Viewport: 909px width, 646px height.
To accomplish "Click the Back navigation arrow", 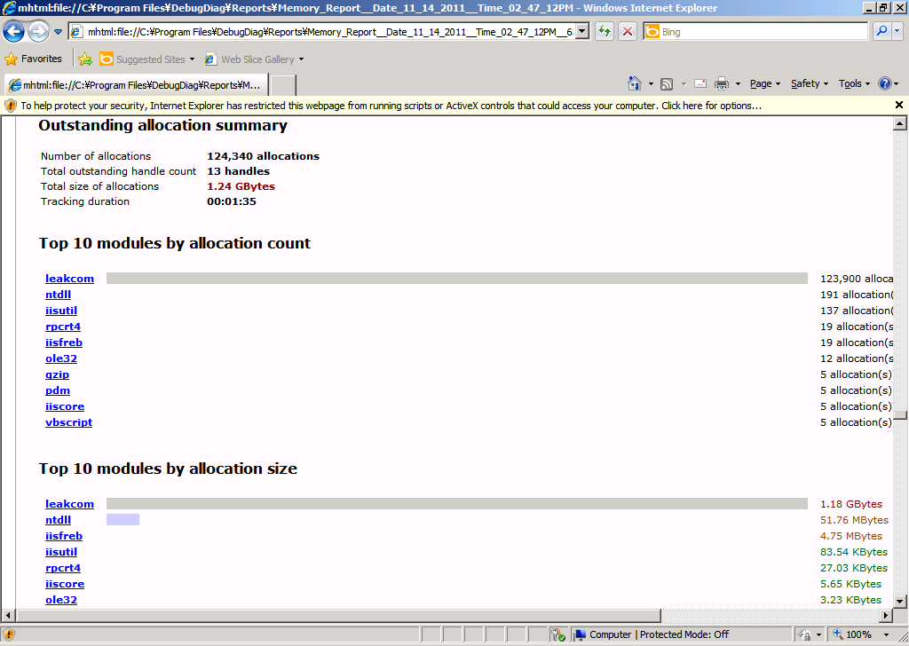I will pos(14,32).
